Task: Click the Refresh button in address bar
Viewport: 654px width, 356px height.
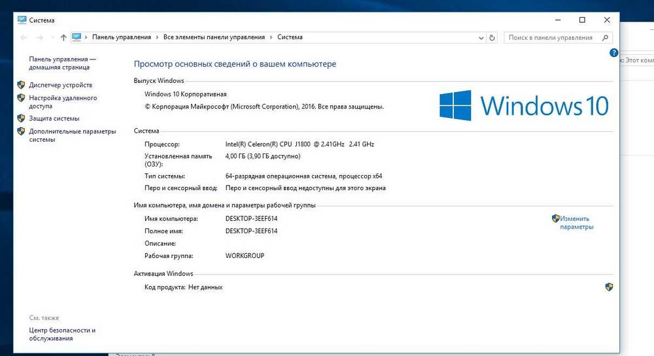Action: point(492,37)
